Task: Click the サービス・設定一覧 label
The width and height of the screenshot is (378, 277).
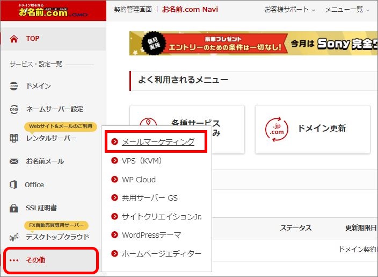Action: pos(36,64)
